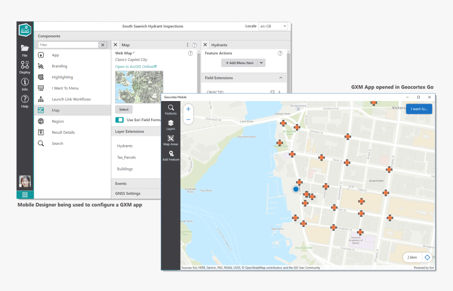Open the app launcher grid icon
Screen dimensions: 453x291
25,195
